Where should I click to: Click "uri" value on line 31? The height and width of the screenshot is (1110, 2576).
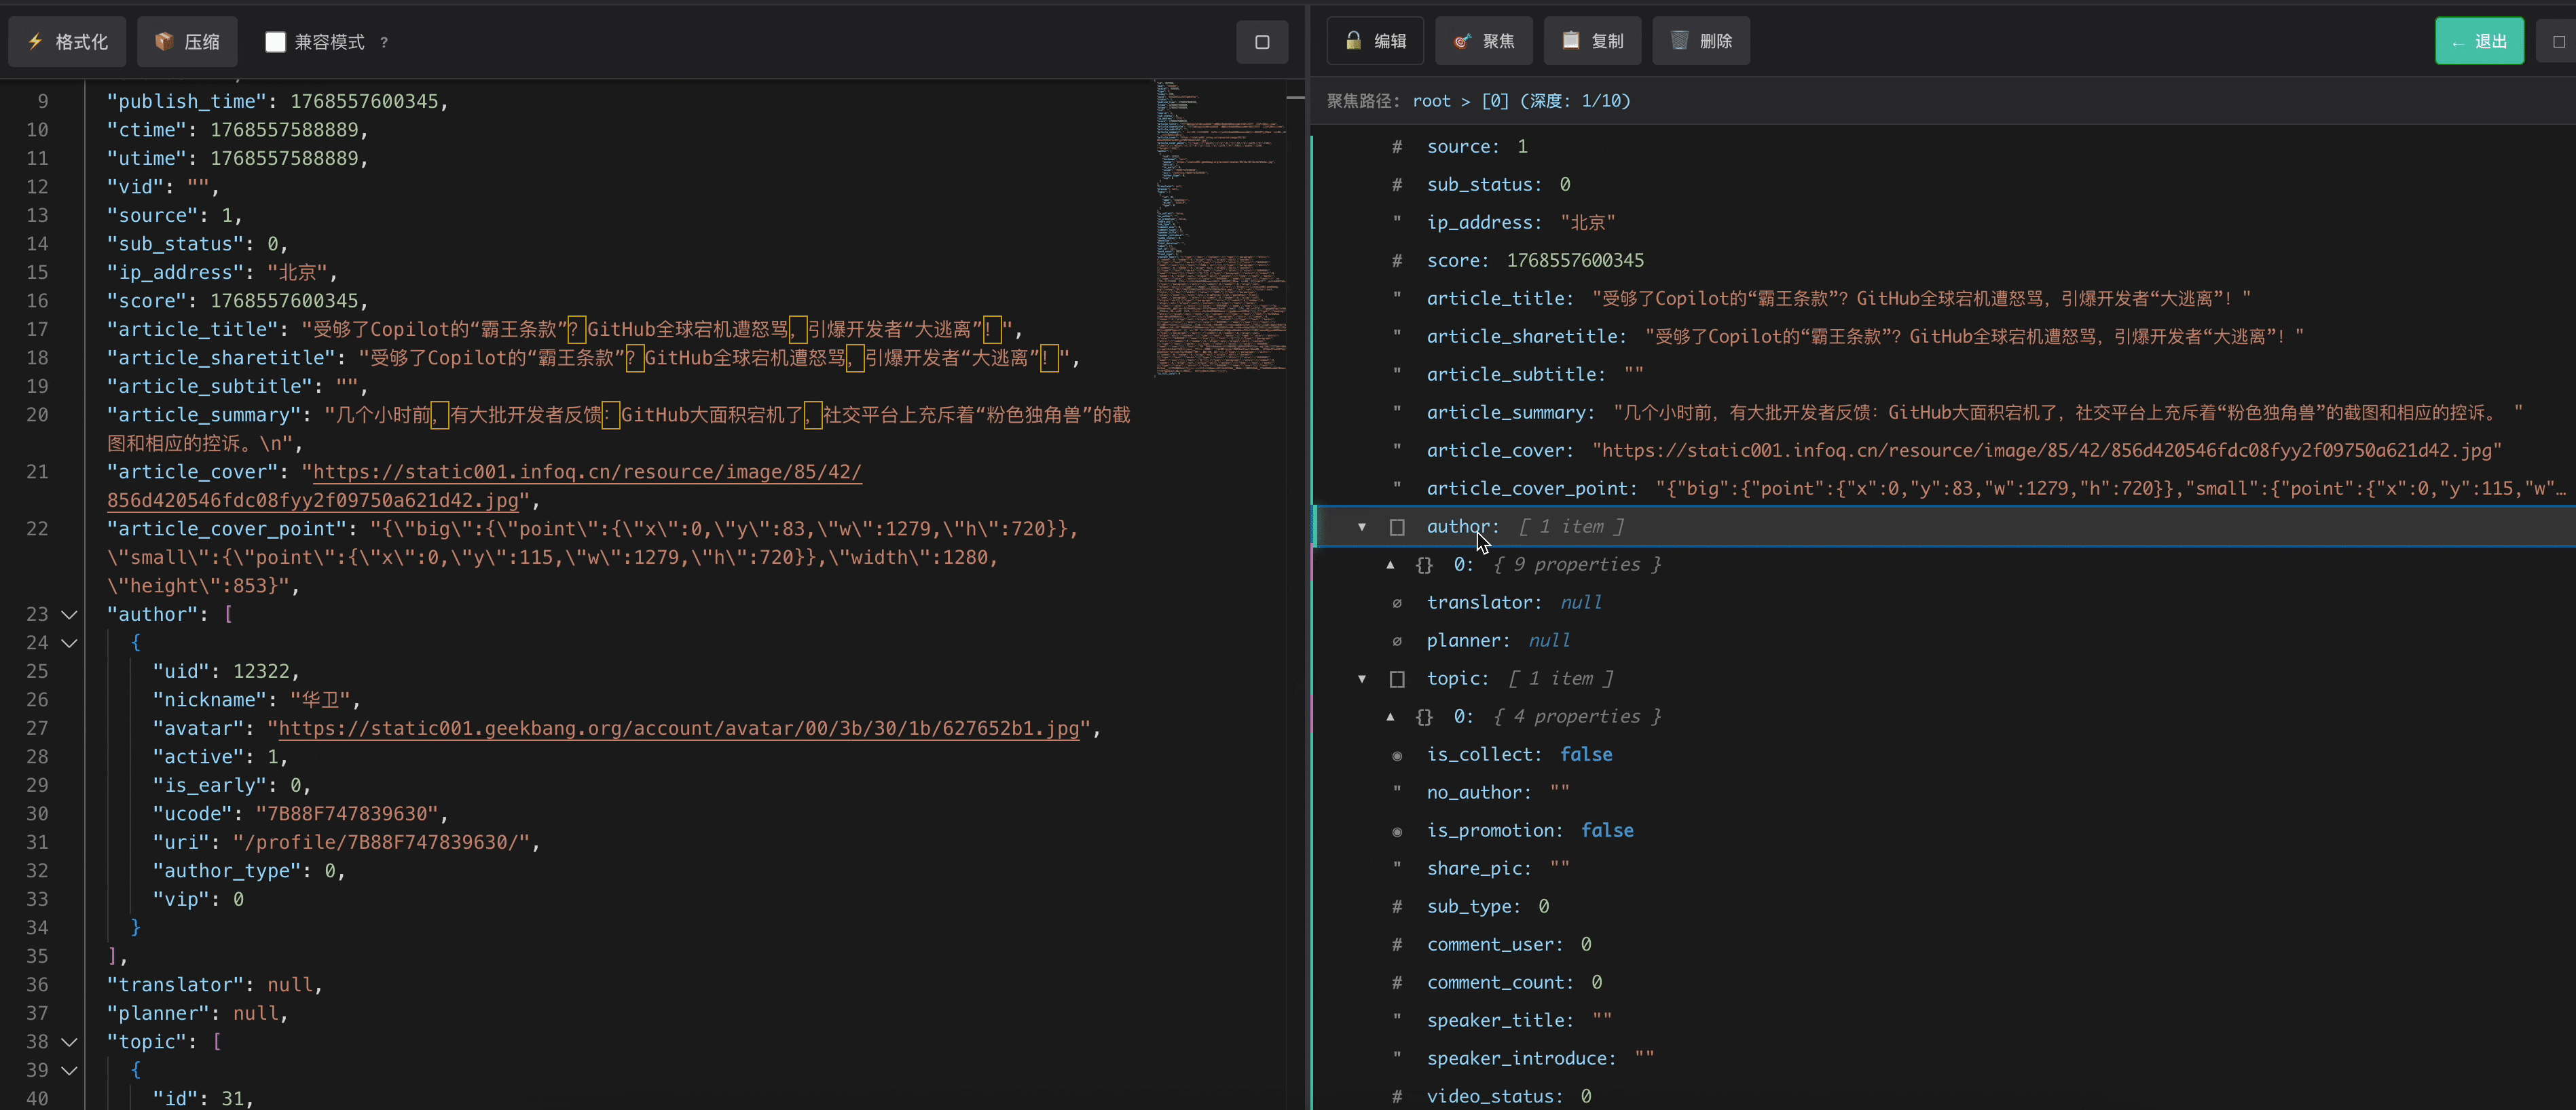[381, 842]
